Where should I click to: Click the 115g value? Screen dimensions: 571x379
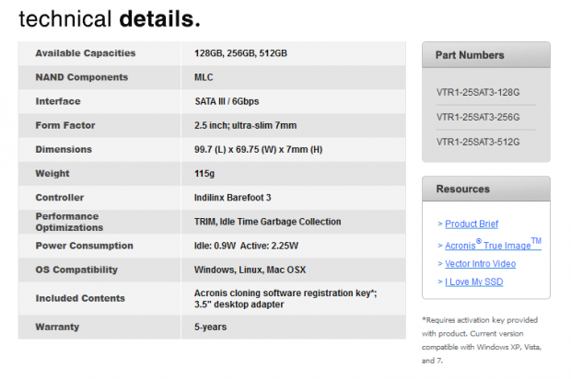(204, 174)
